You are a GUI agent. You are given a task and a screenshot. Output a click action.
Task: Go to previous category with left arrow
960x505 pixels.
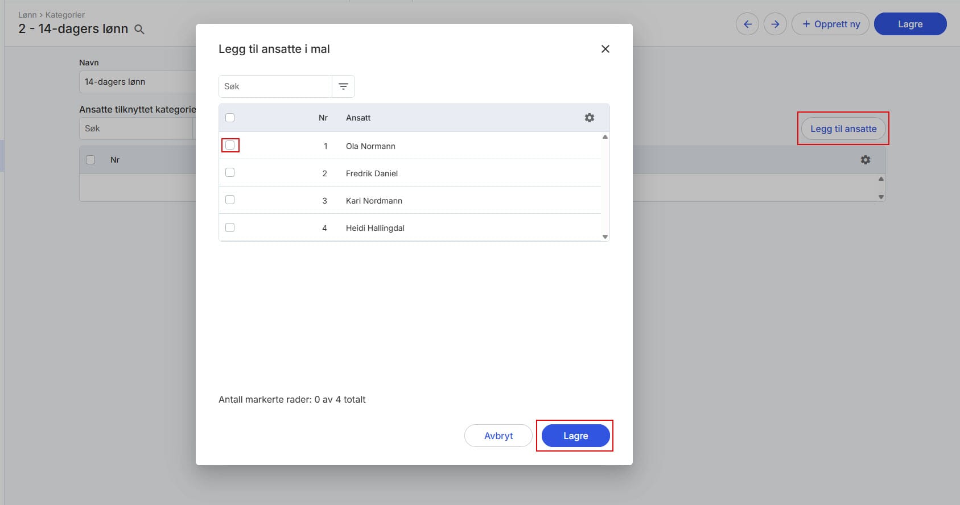pos(747,24)
